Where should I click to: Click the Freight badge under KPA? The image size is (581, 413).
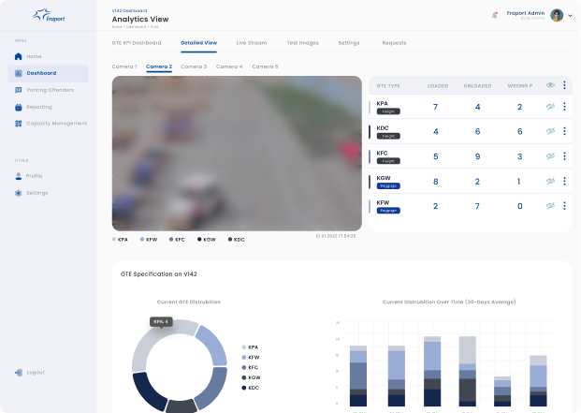(x=388, y=111)
